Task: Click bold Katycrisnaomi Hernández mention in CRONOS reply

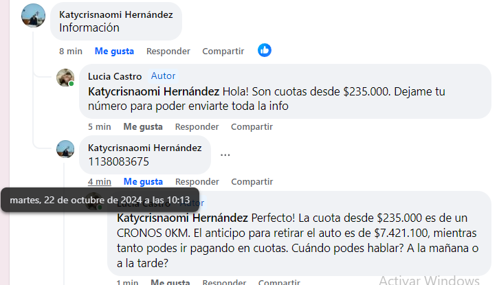Action: (x=182, y=218)
